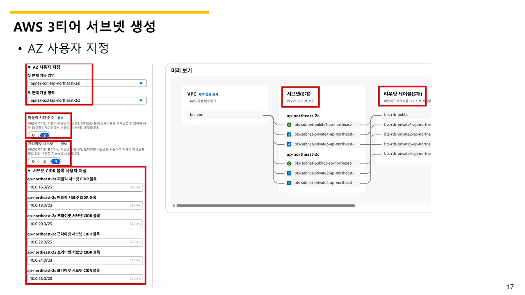Click the blue C icon for bts-subnet-private4

click(x=289, y=183)
